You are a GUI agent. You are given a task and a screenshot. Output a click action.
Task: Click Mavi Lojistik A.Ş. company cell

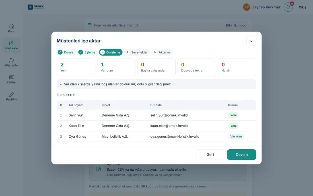(115, 137)
